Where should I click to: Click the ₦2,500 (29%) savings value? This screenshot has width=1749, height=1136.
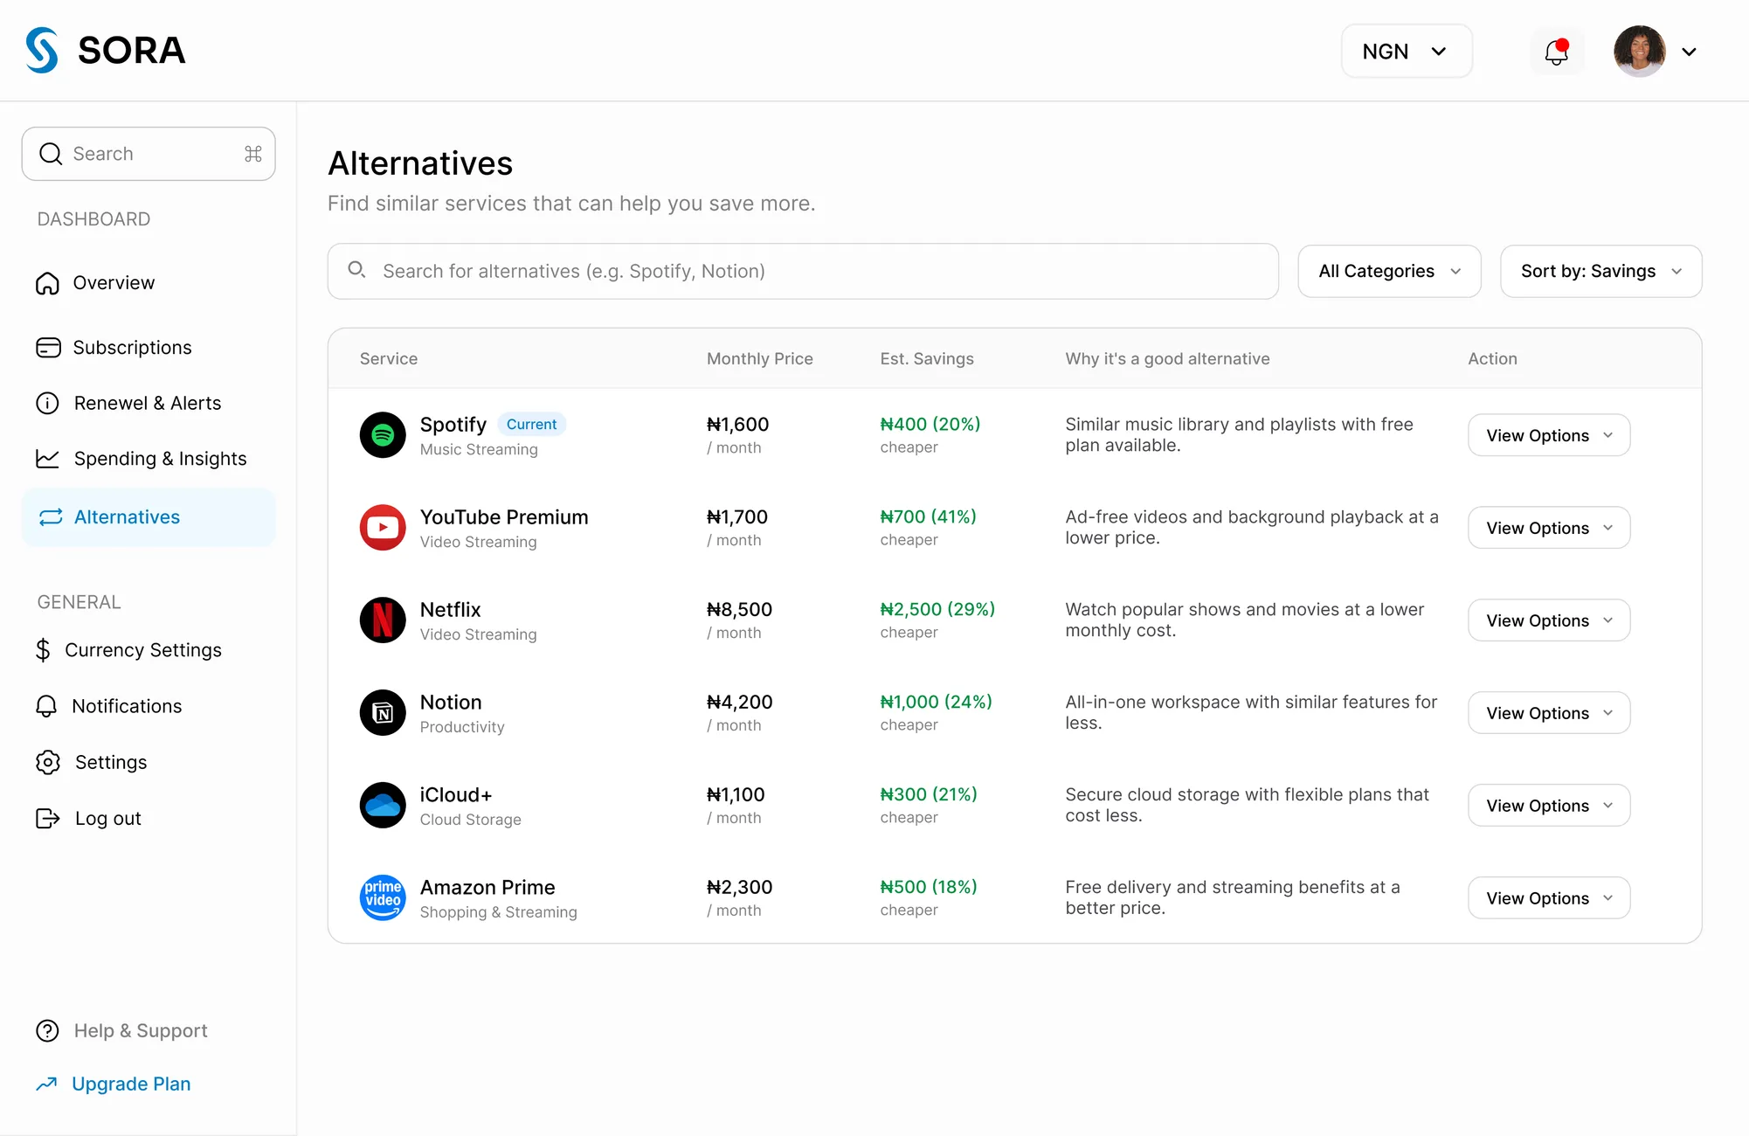pyautogui.click(x=937, y=609)
